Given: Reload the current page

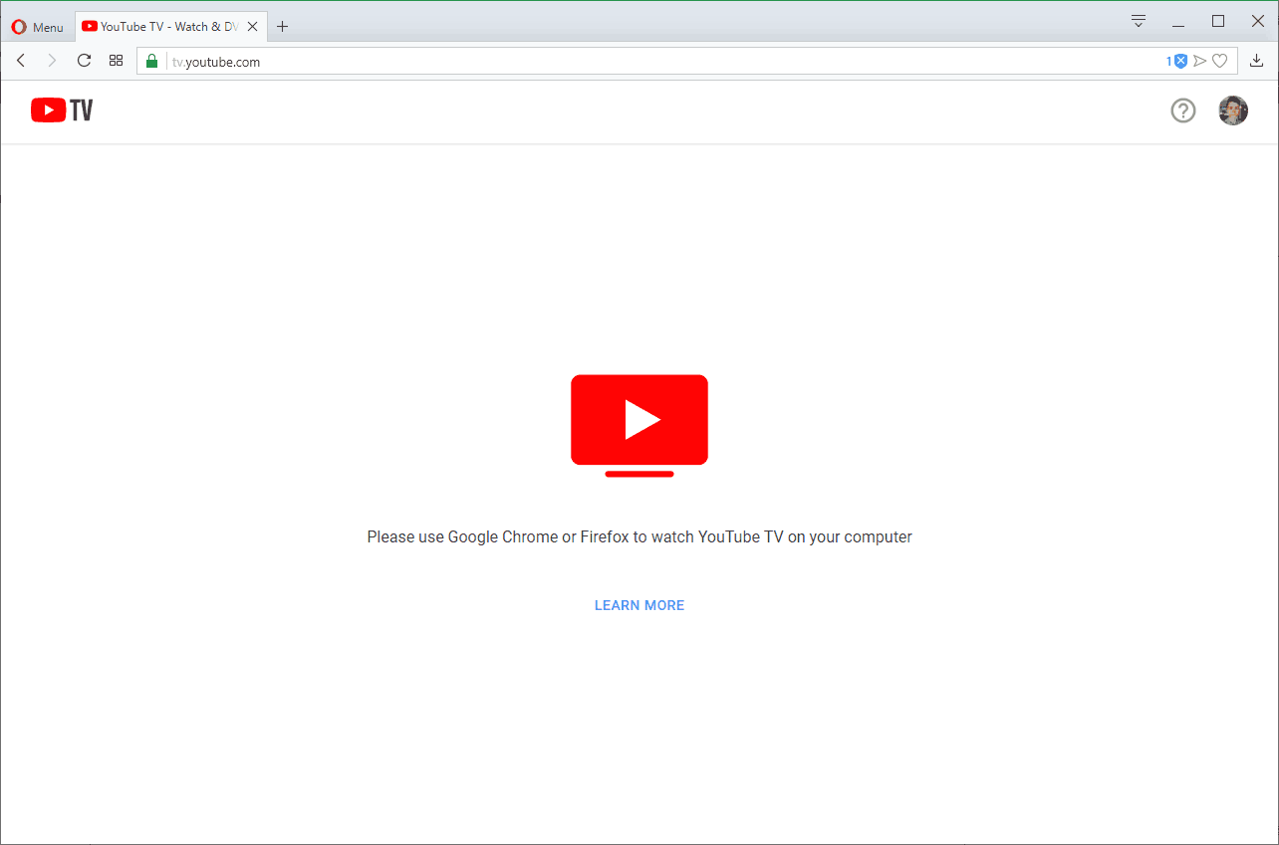Looking at the screenshot, I should [x=84, y=61].
